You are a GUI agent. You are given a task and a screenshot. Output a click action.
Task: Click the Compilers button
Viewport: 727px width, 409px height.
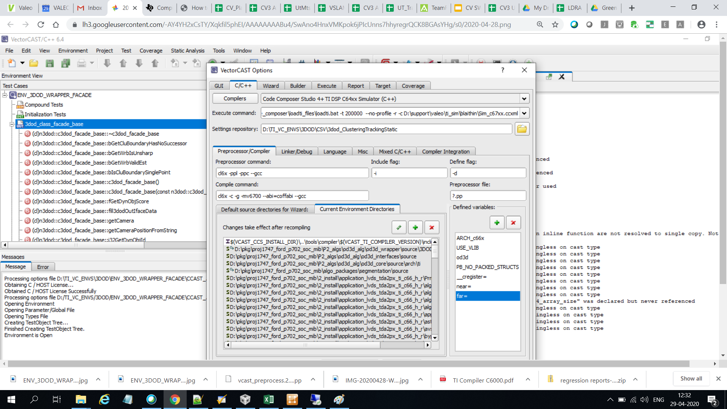coord(235,98)
